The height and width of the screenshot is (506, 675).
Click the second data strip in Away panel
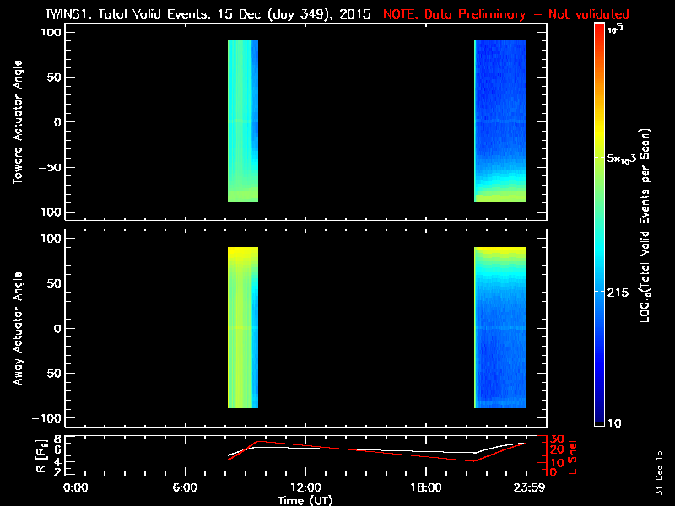(500, 327)
